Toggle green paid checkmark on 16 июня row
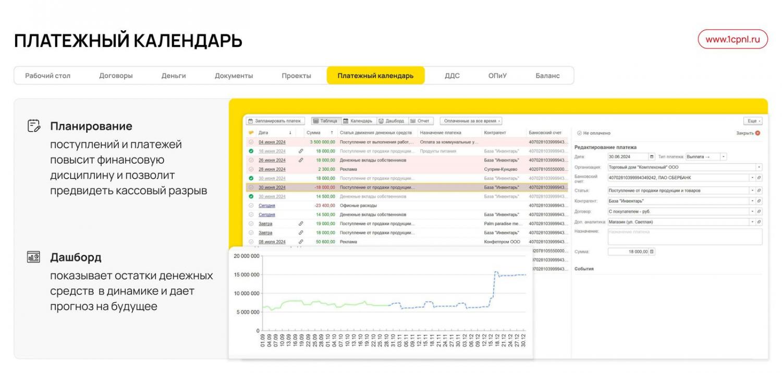Viewport: 782px width, 373px height. coord(251,151)
